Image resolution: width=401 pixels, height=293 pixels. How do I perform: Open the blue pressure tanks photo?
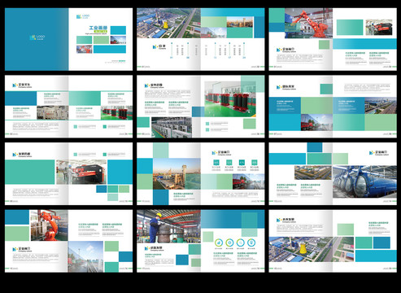click(364, 181)
